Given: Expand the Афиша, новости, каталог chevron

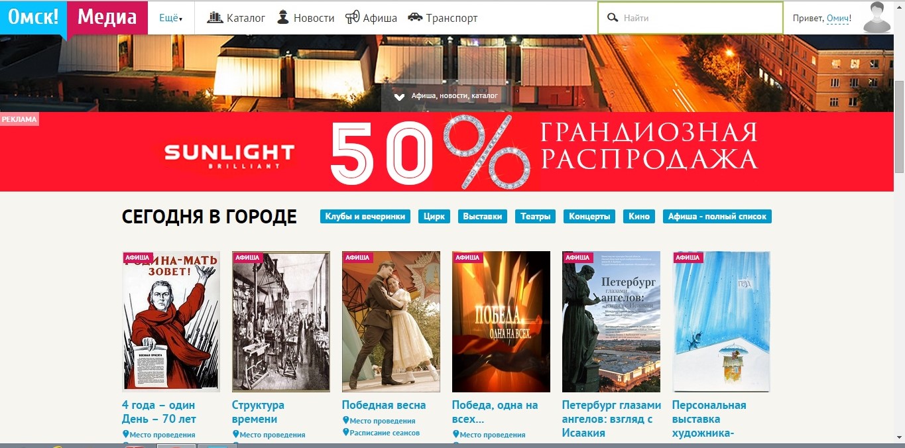Looking at the screenshot, I should coord(399,96).
